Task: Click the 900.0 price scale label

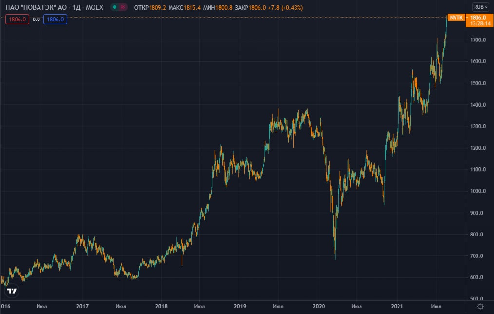Action: coord(476,213)
